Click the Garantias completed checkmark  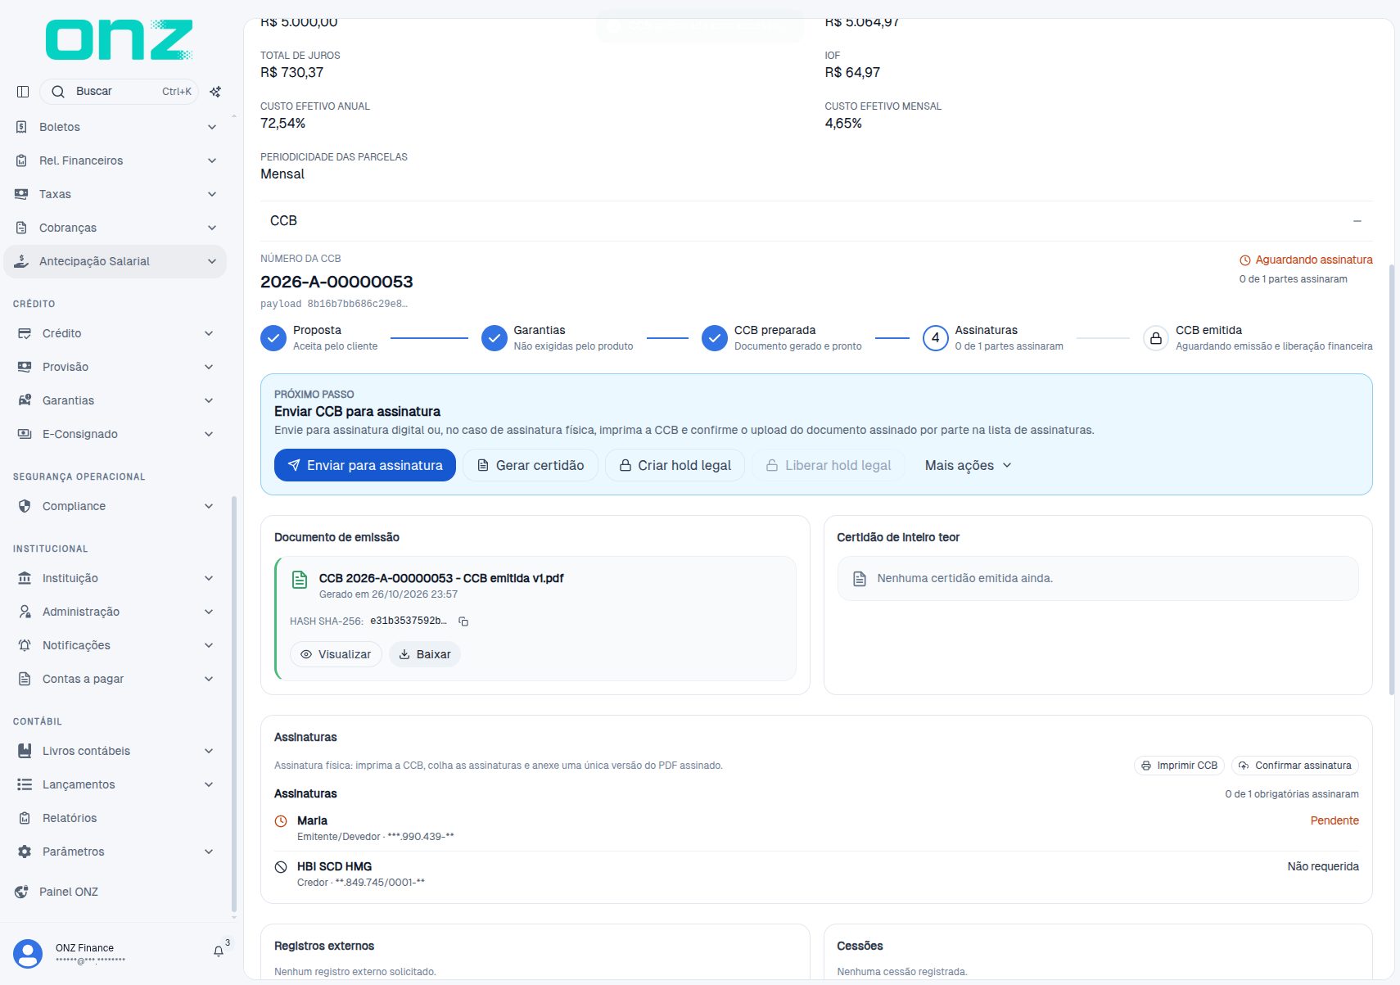coord(495,338)
